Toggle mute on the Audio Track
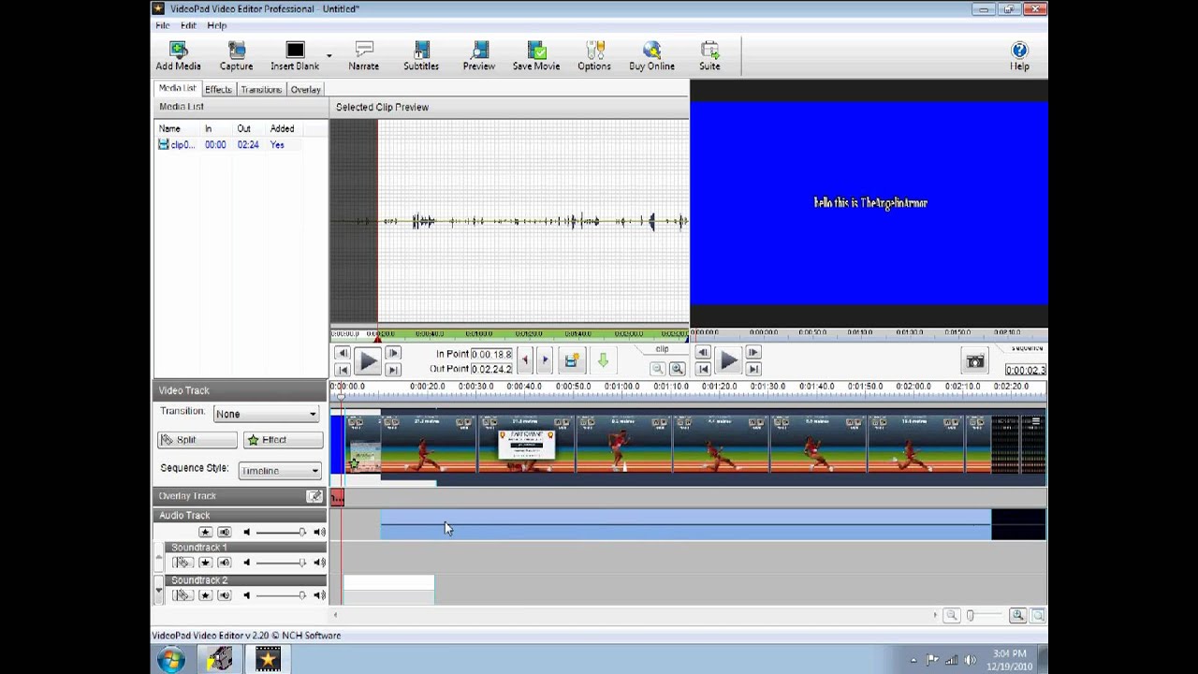This screenshot has width=1198, height=674. (x=224, y=533)
